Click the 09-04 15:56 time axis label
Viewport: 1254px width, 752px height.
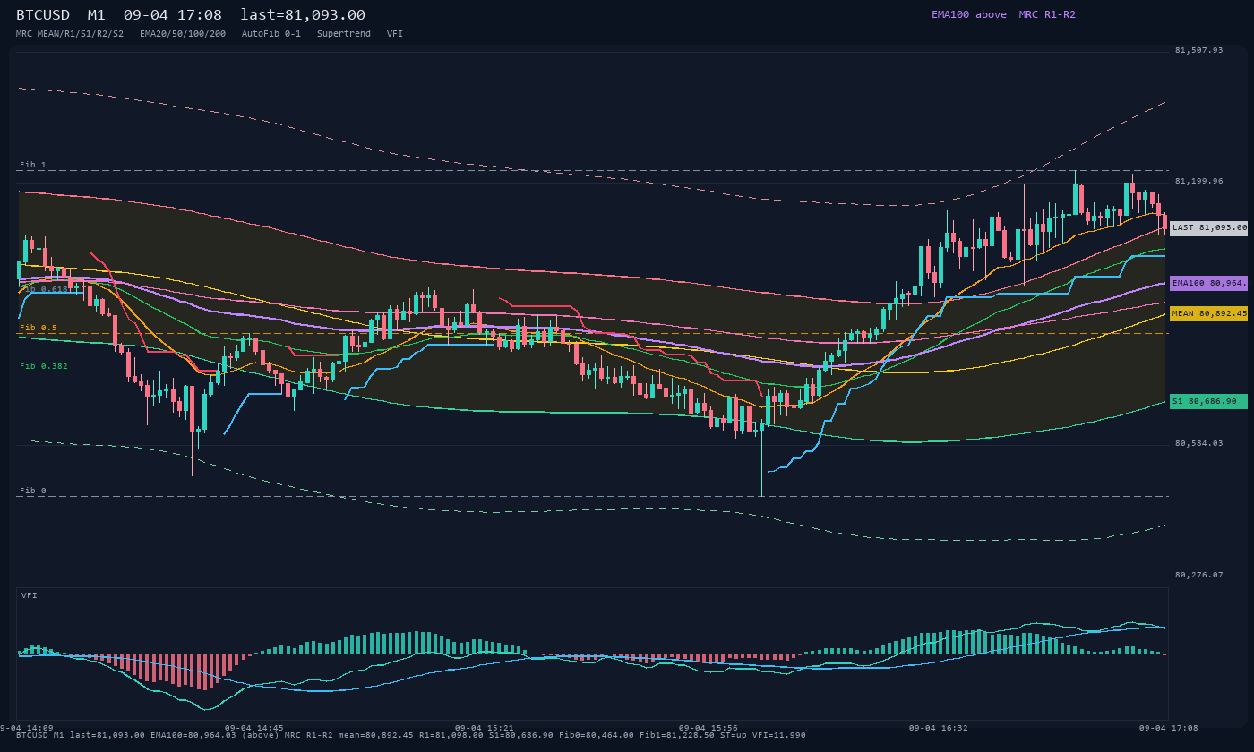coord(709,728)
